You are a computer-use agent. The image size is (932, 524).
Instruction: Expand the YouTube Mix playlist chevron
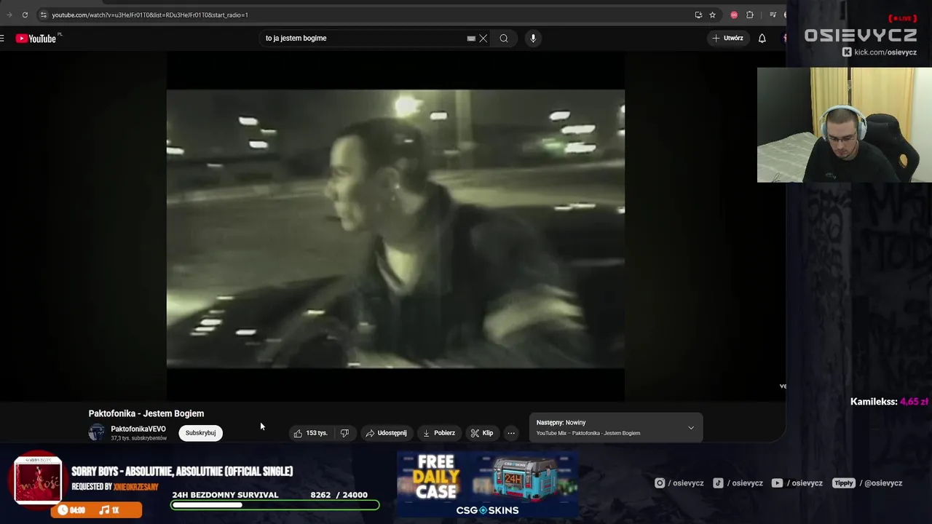(x=691, y=428)
